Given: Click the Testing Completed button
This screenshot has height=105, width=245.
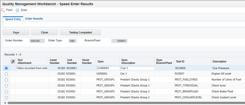Looking at the screenshot, I should point(81,32).
